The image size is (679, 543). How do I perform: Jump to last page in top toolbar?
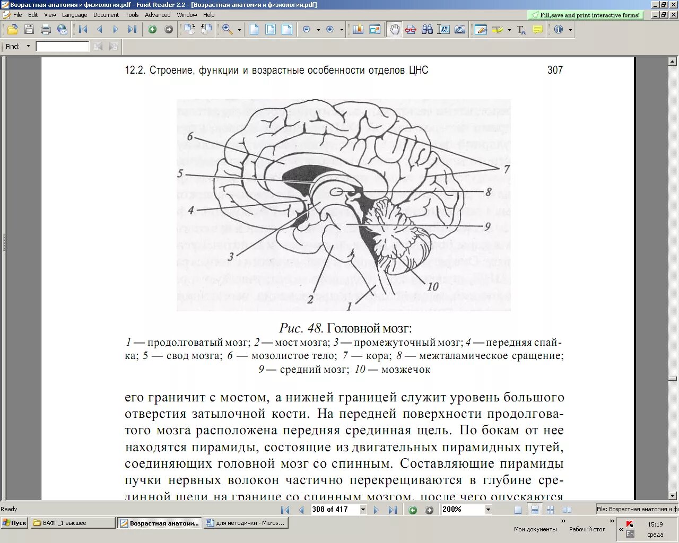[x=132, y=30]
